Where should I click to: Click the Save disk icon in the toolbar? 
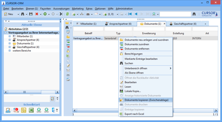pyautogui.click(x=31, y=14)
